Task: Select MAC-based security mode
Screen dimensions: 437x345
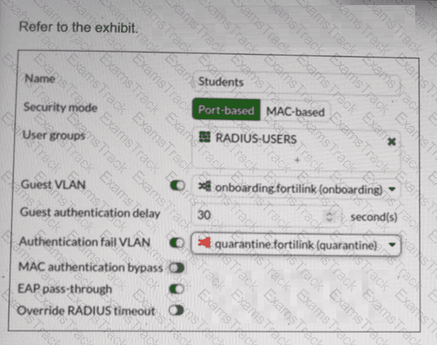Action: coord(295,112)
